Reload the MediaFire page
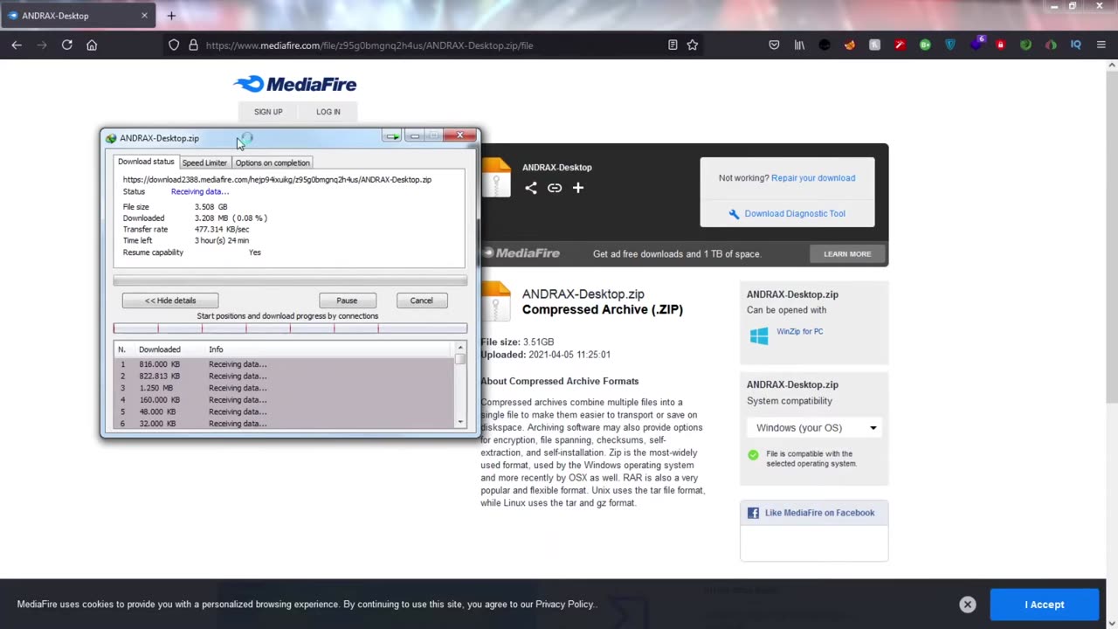 [x=66, y=45]
